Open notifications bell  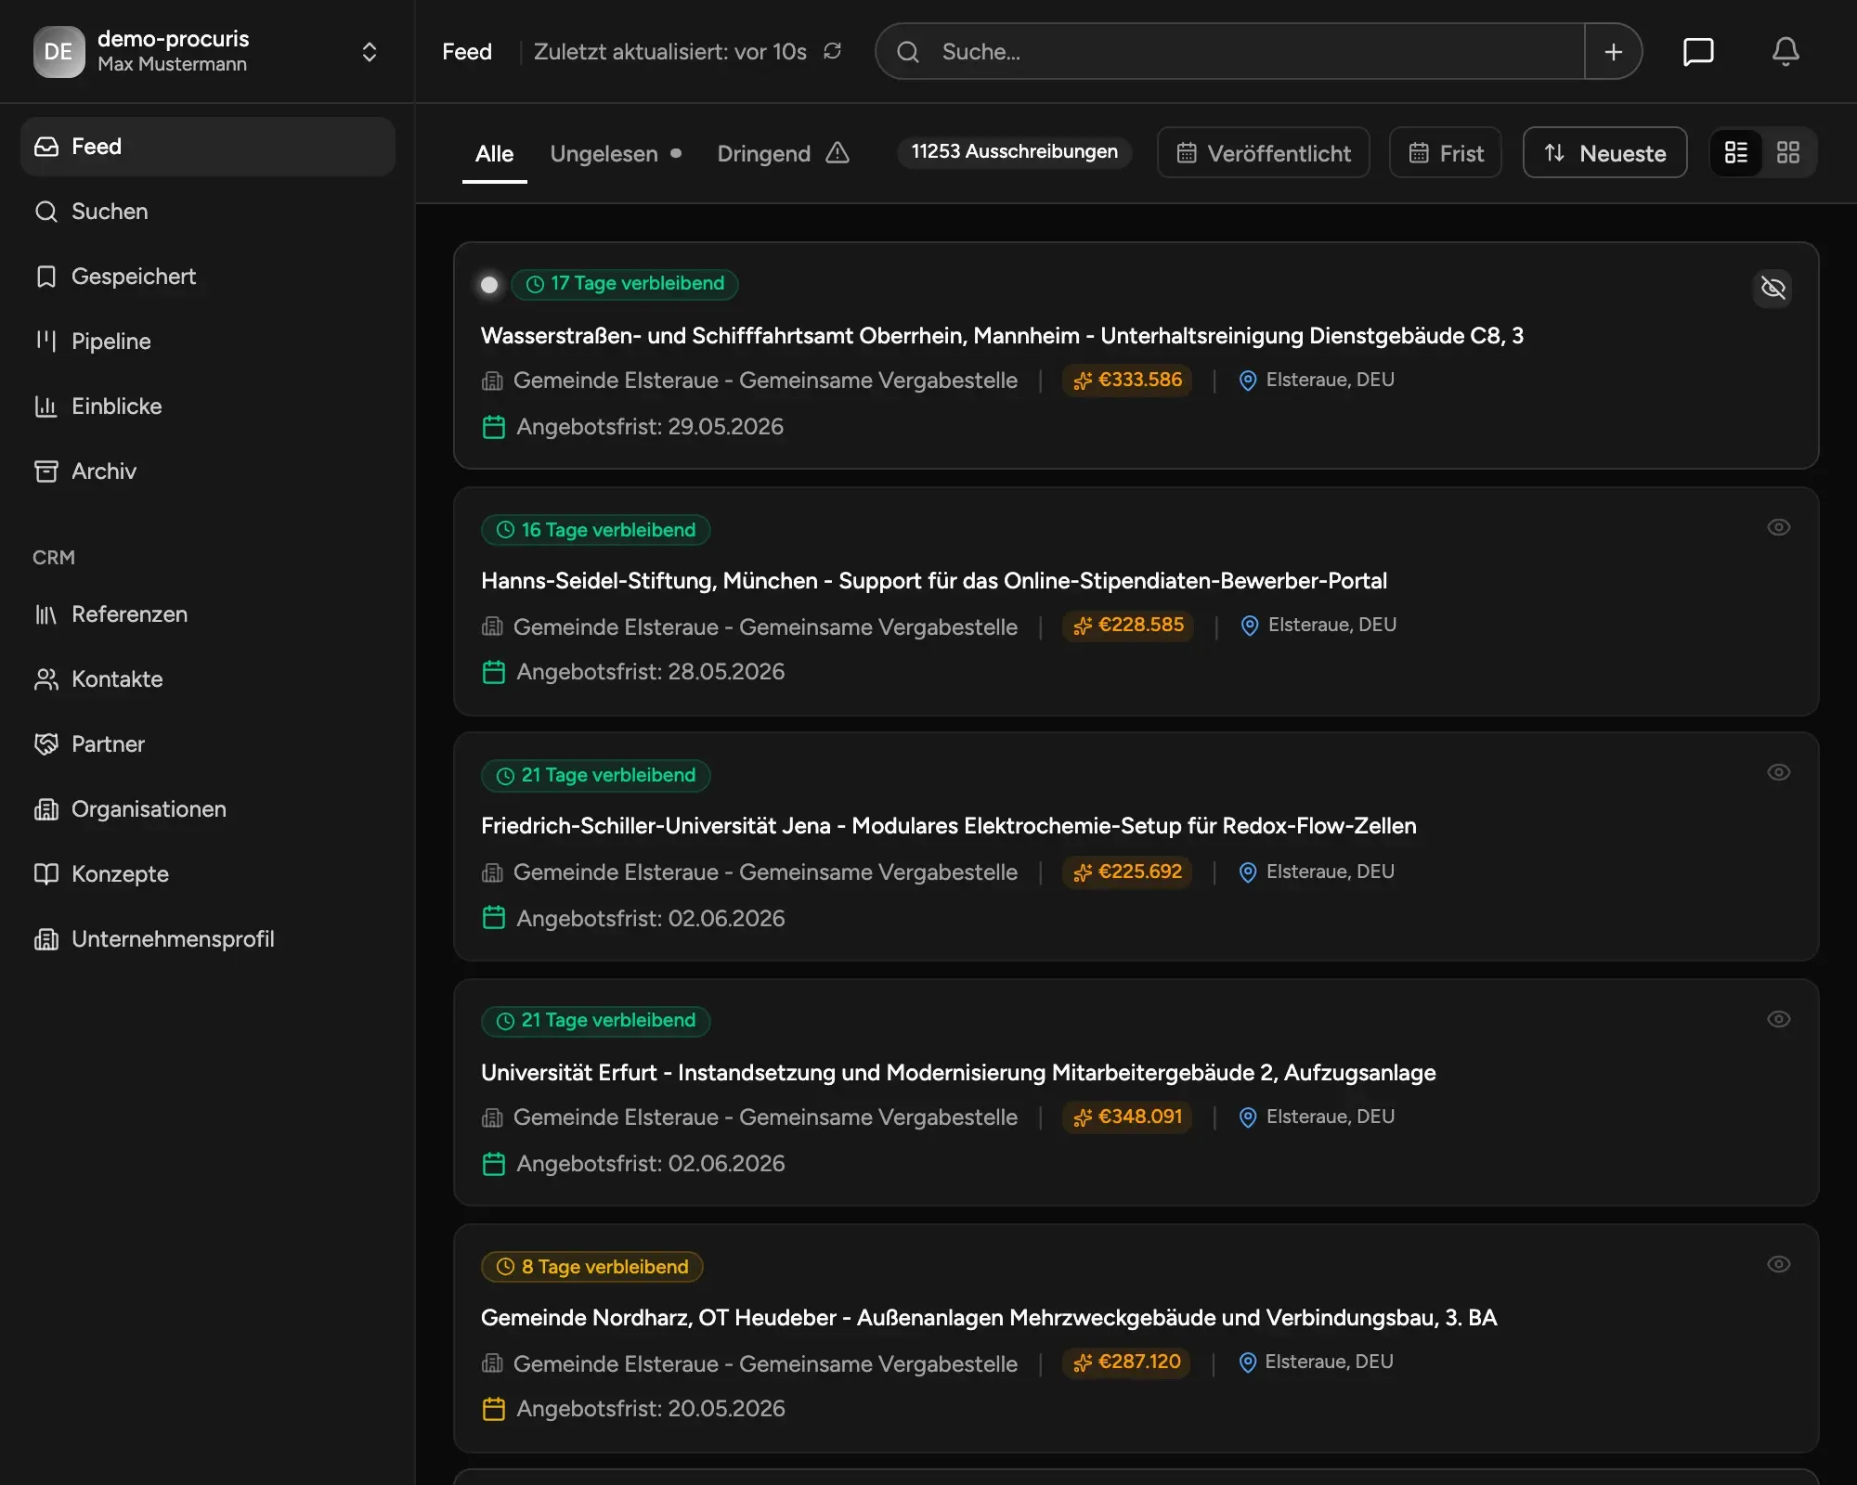click(1786, 51)
